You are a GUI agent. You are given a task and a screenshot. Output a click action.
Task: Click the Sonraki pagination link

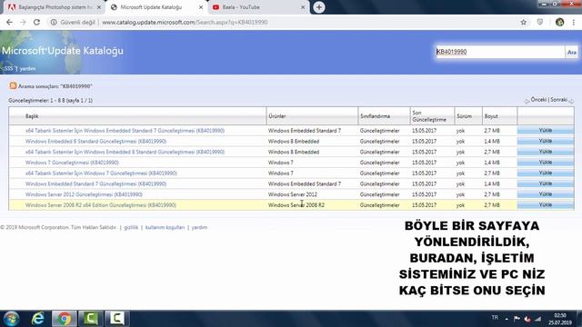558,100
